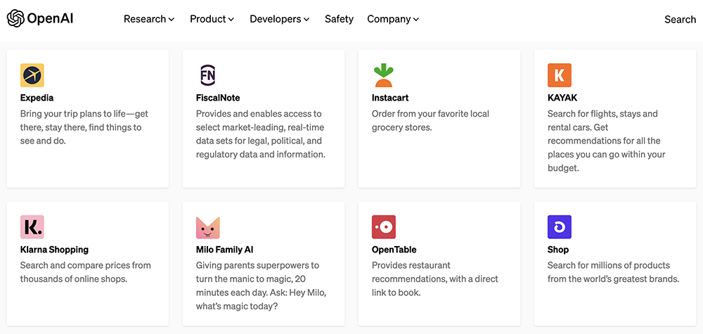Click the FiscalNote FN logo icon
703x334 pixels.
pos(207,75)
